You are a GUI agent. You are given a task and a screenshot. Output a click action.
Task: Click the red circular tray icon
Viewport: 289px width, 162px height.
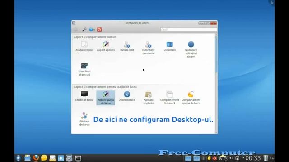(x=214, y=158)
